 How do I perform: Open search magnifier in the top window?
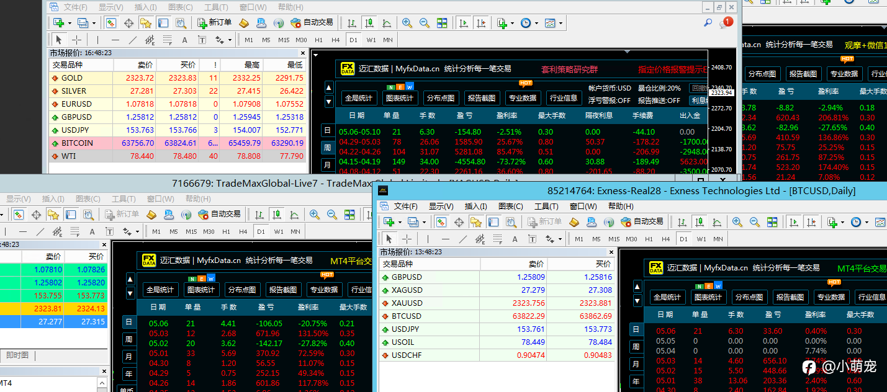click(x=708, y=23)
